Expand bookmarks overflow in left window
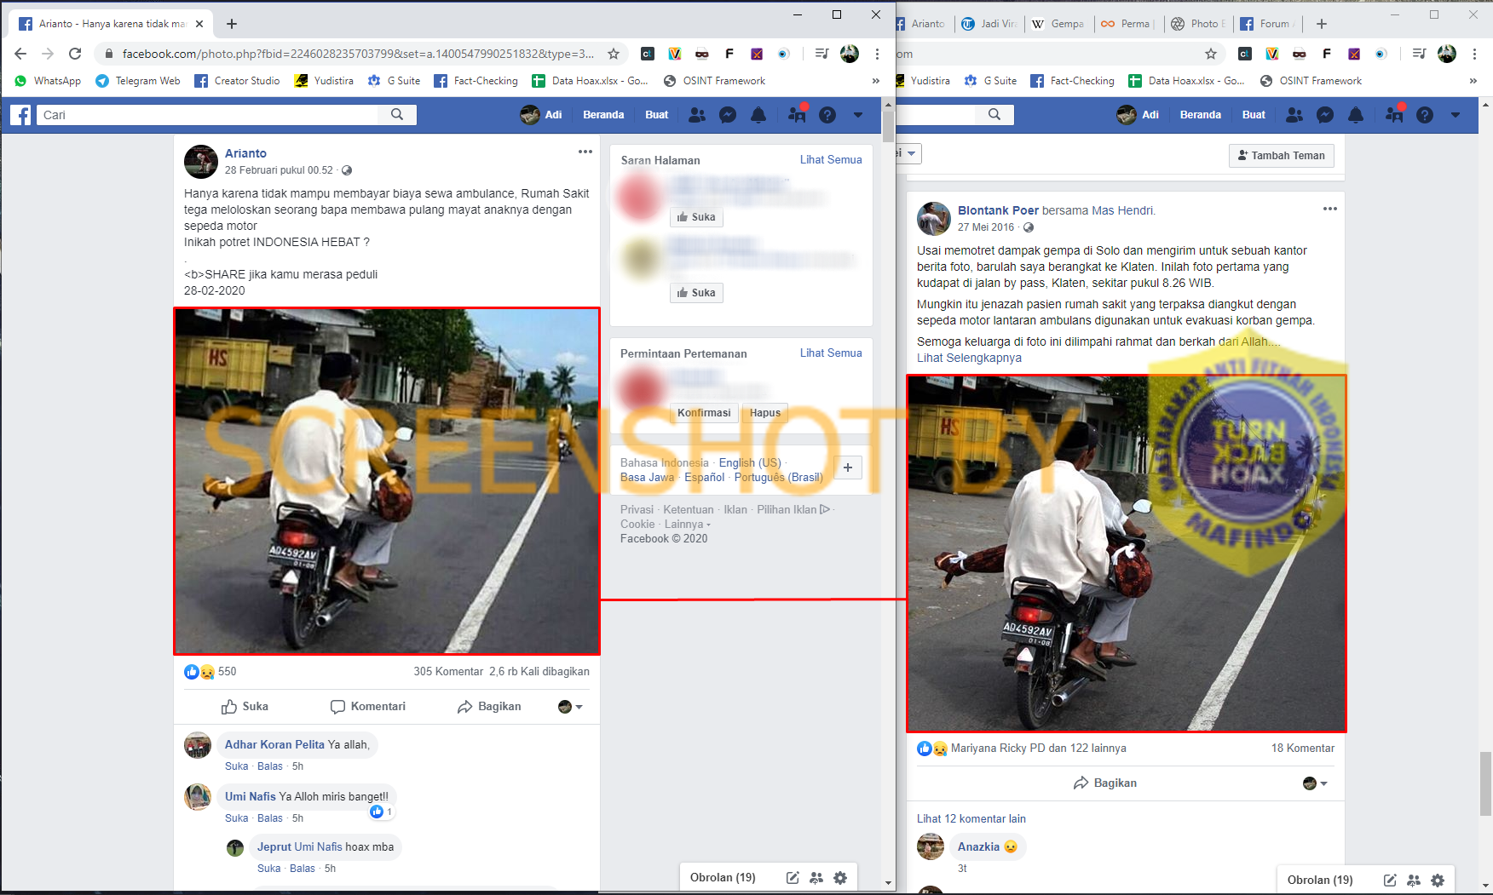The height and width of the screenshot is (895, 1493). point(876,81)
